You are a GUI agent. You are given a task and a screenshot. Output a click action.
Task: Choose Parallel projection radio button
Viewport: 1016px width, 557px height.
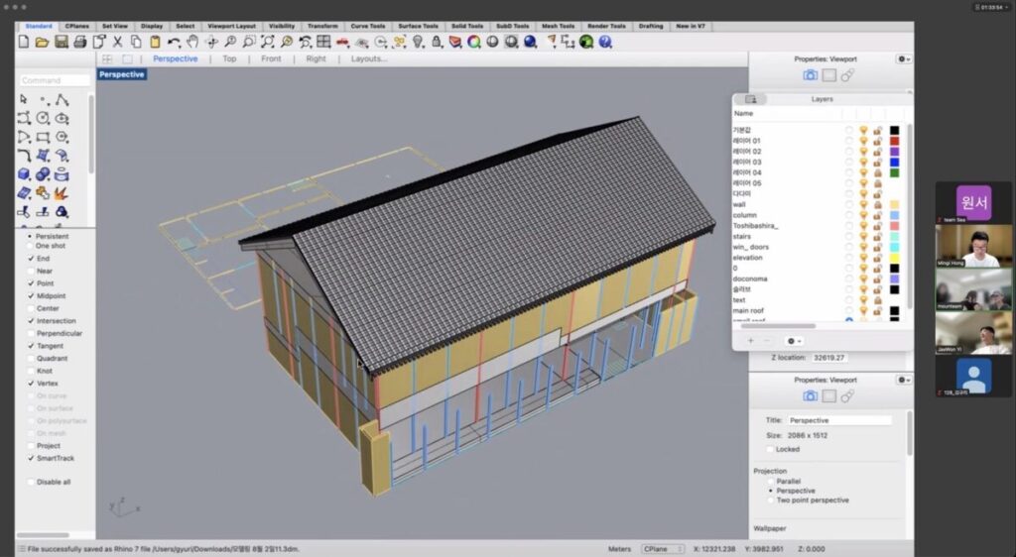tap(770, 482)
